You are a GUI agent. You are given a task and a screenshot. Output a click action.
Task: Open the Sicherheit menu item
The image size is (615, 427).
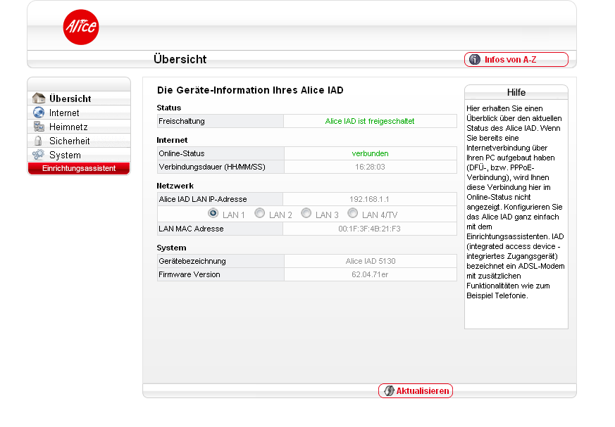point(79,141)
